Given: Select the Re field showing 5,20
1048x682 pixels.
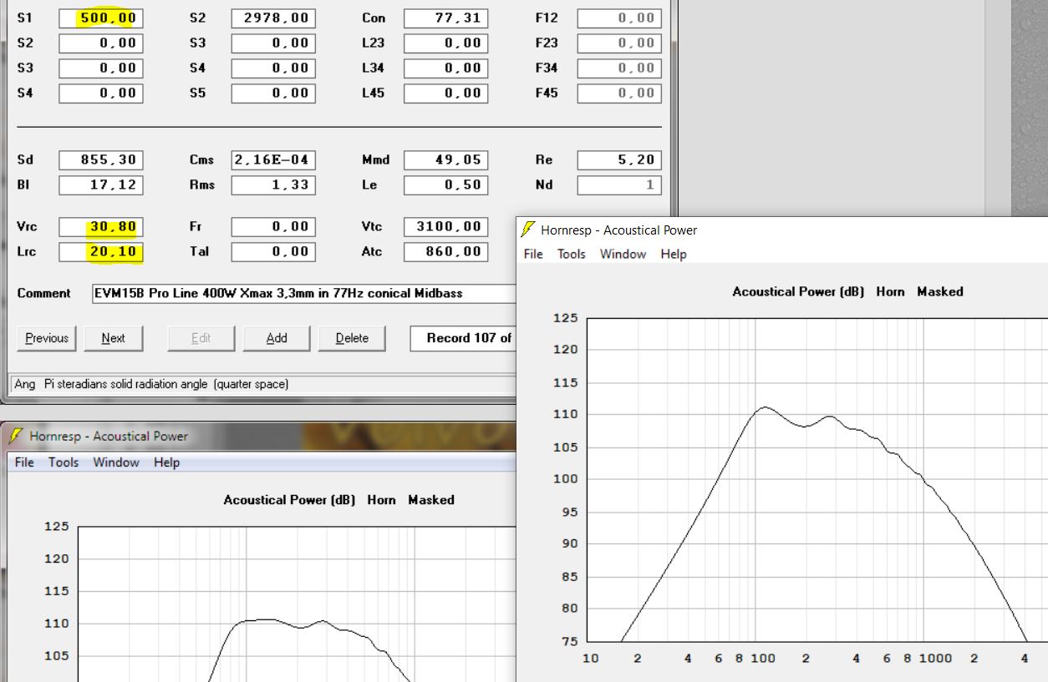Looking at the screenshot, I should click(x=619, y=160).
